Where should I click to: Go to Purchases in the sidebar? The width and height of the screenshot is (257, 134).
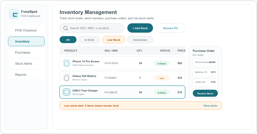pos(26,52)
